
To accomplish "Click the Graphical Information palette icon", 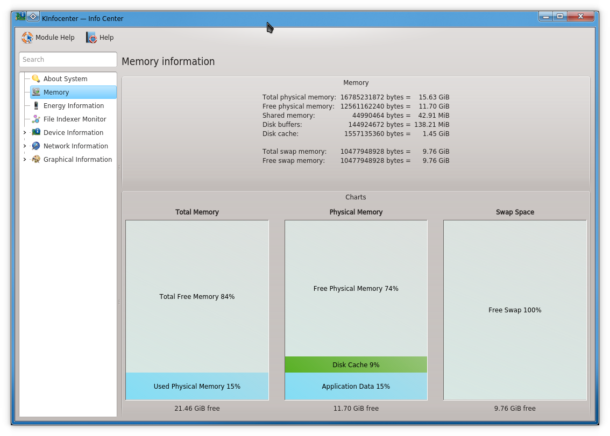I will [36, 159].
